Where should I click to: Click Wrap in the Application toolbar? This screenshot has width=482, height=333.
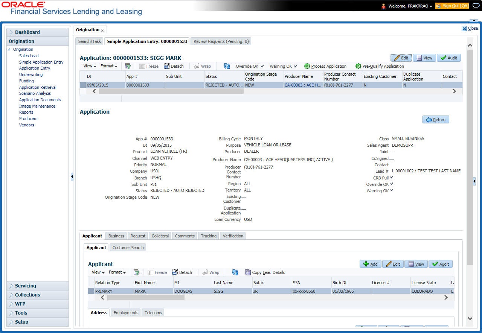[x=202, y=66]
